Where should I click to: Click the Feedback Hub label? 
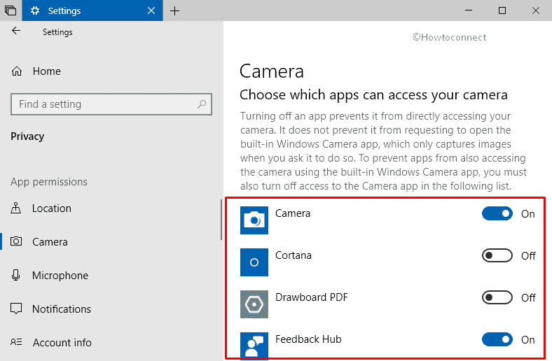tap(308, 339)
